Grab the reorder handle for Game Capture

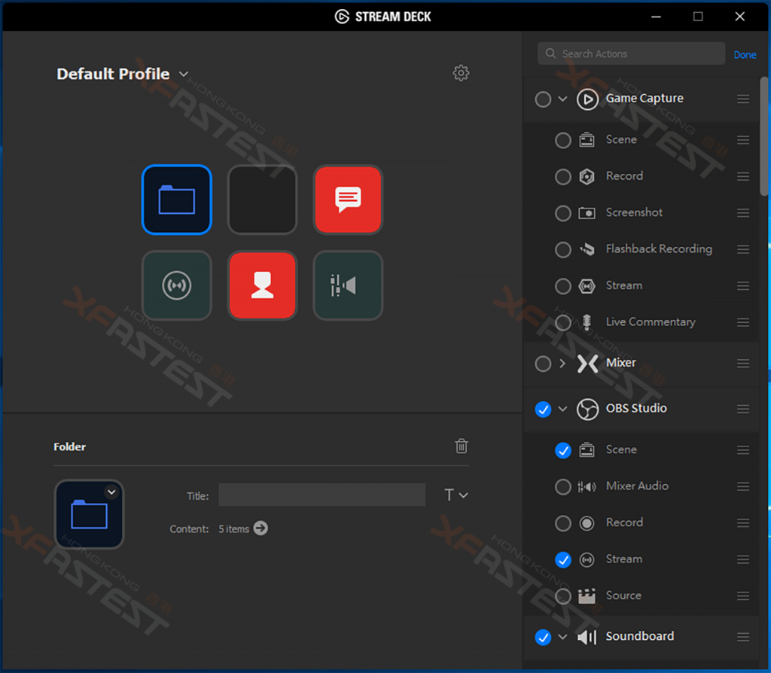point(743,99)
